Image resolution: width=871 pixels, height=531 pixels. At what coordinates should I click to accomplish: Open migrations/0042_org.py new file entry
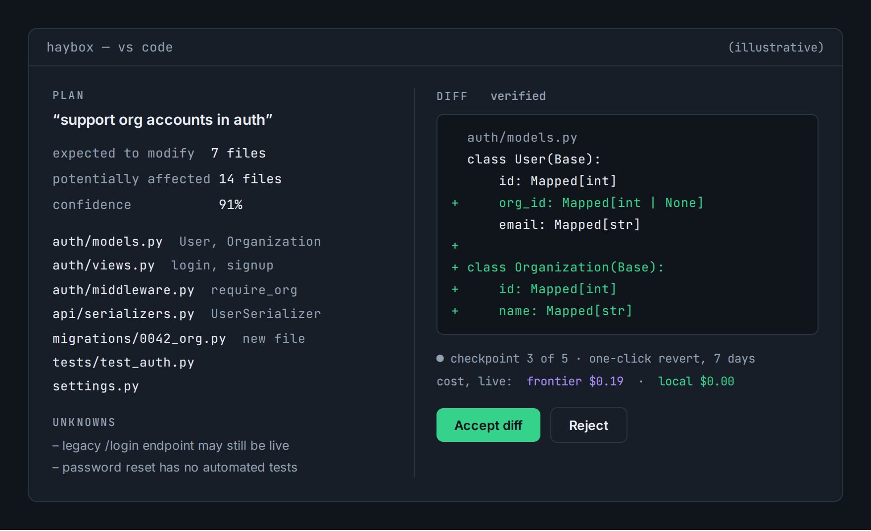(x=139, y=339)
